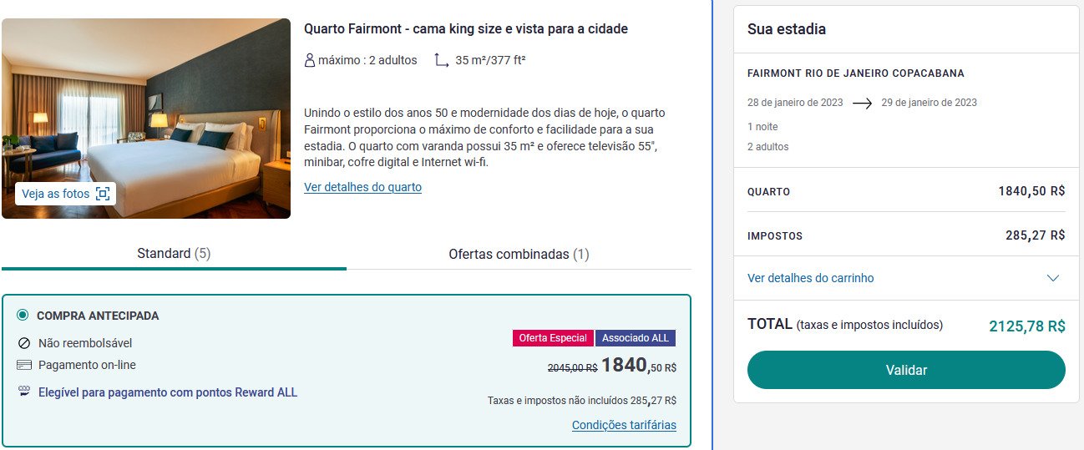Click the person occupancy icon
This screenshot has height=450, width=1084.
coord(310,60)
